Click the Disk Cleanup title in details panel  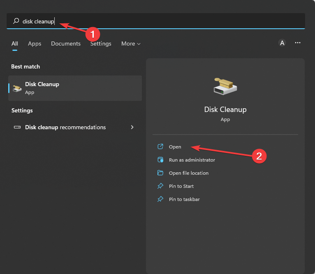coord(225,110)
